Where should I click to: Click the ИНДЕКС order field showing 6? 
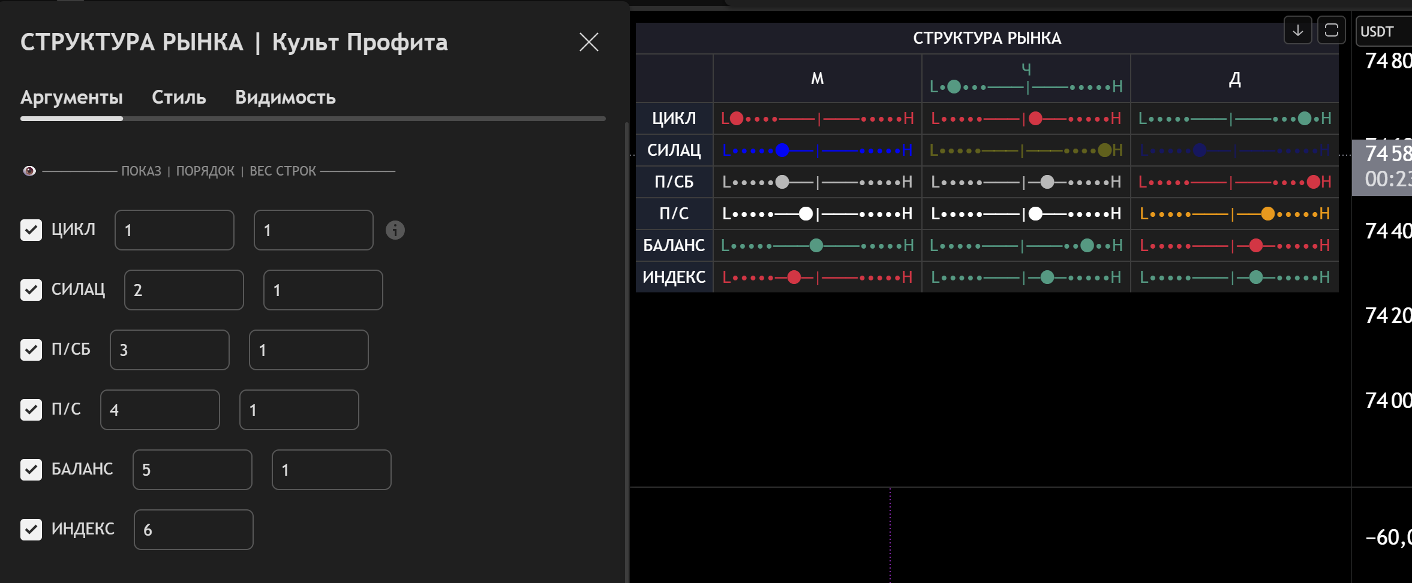tap(193, 530)
